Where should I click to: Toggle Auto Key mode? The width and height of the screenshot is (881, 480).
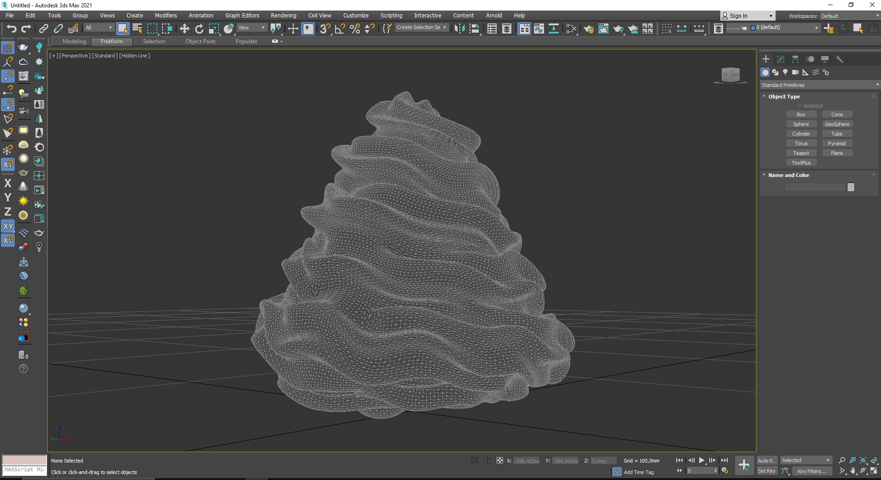click(x=767, y=460)
